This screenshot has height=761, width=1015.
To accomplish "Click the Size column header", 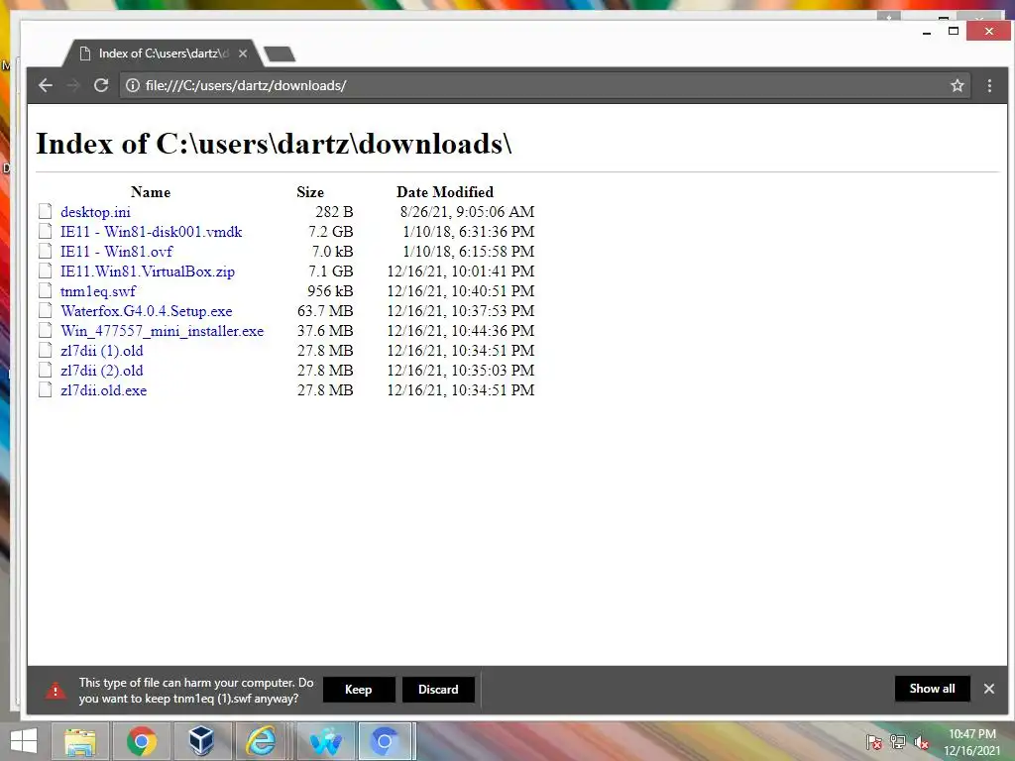I will [x=310, y=192].
